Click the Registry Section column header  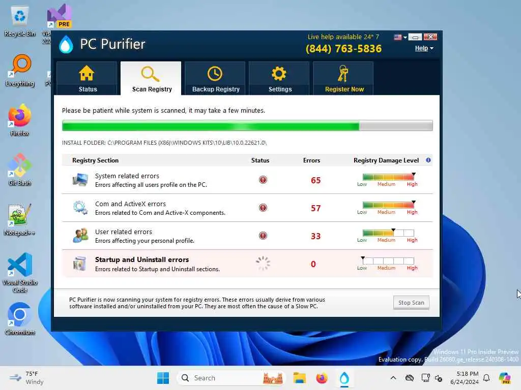95,160
